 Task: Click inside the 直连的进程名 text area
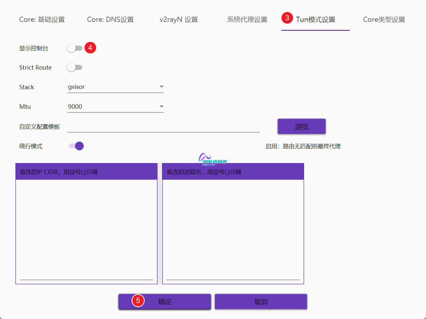(233, 229)
